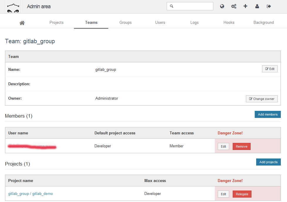Edit the member's Developer access
This screenshot has width=287, height=202.
[223, 146]
